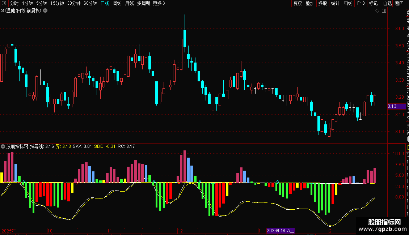
Task: Click the SKK: 0.01 indicator value
Action: pyautogui.click(x=82, y=146)
